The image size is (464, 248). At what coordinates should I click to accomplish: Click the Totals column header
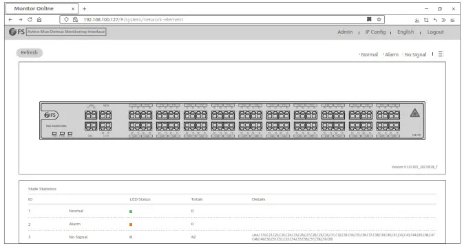point(197,199)
